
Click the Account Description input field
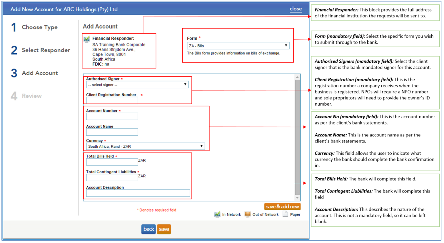[x=138, y=193]
